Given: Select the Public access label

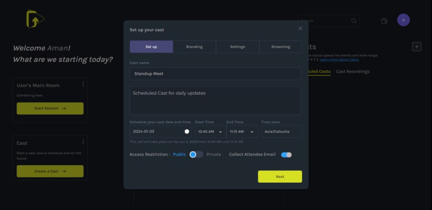Looking at the screenshot, I should (180, 154).
